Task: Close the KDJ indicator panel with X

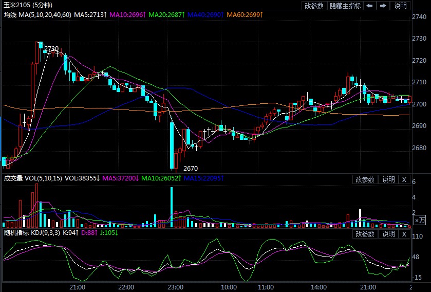Action: coord(404,234)
